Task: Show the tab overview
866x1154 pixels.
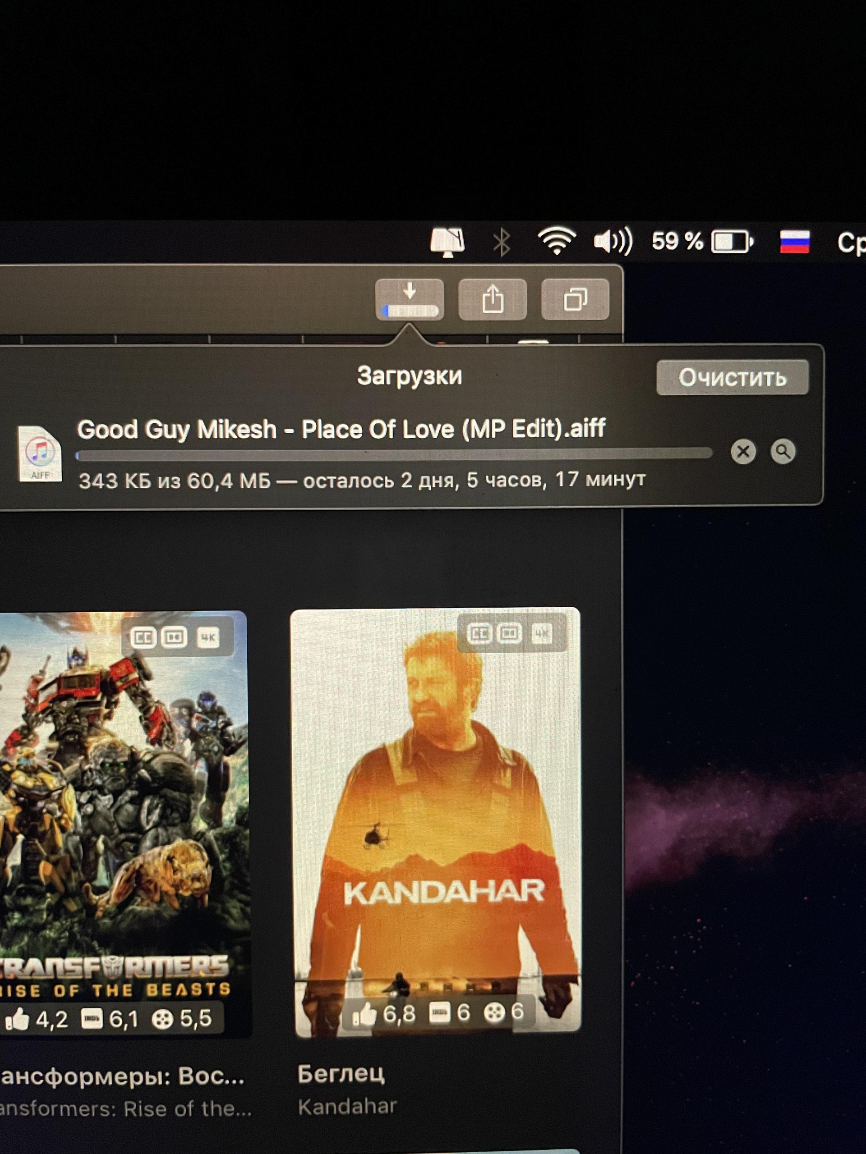Action: click(575, 299)
